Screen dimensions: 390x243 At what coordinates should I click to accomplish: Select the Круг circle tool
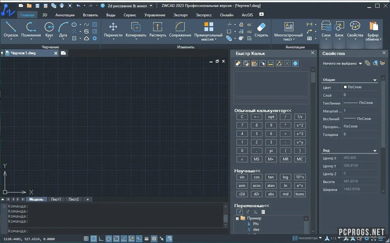coord(49,30)
